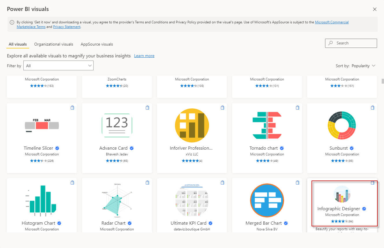Click the certified badge beside Radar Chart
This screenshot has height=248, width=384.
(129, 223)
